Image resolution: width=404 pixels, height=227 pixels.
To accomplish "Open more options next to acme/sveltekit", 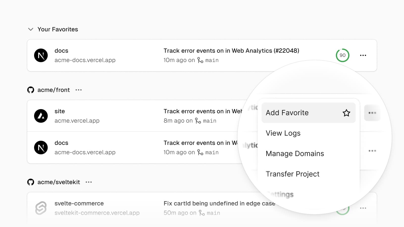I will 89,182.
